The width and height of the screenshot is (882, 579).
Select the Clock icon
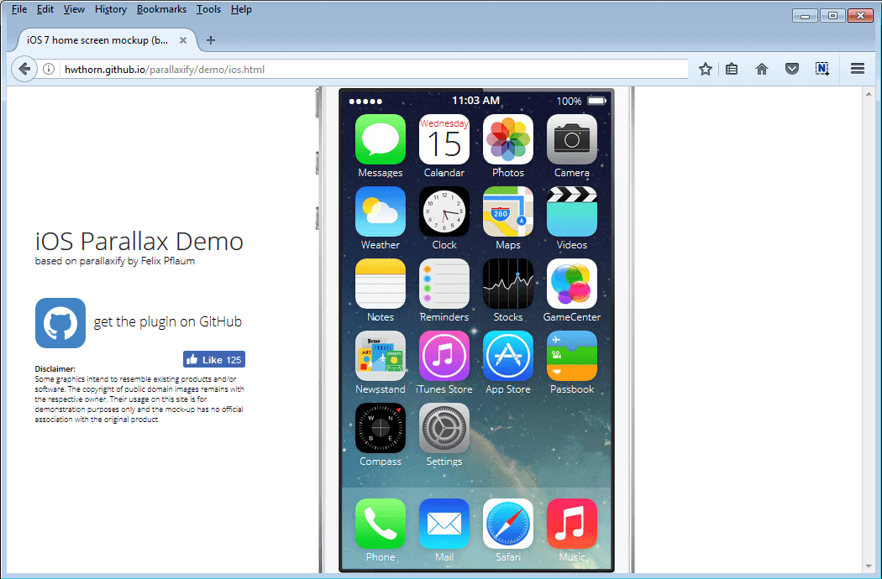pos(444,211)
